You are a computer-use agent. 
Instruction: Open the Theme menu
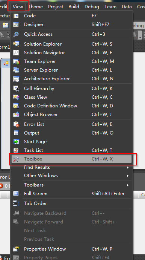36,7
